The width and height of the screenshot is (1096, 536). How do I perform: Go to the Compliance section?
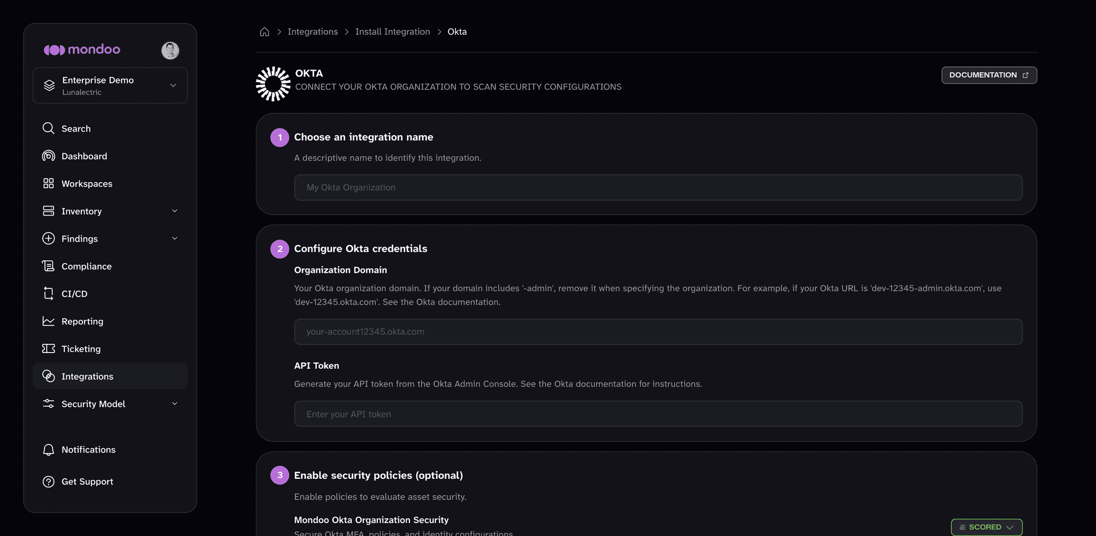click(110, 266)
